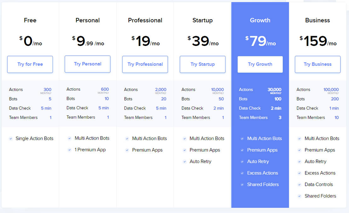
Task: Click the $159/mo Business price
Action: pos(318,41)
